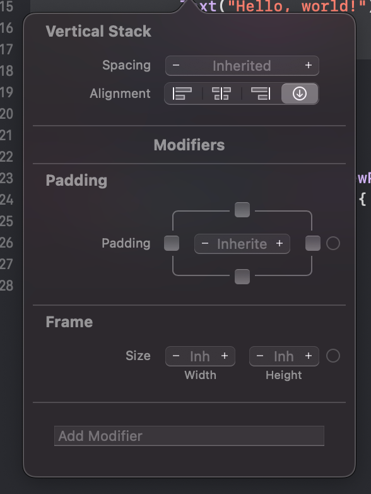Decrease Height with the minus button
This screenshot has width=371, height=494.
[260, 356]
